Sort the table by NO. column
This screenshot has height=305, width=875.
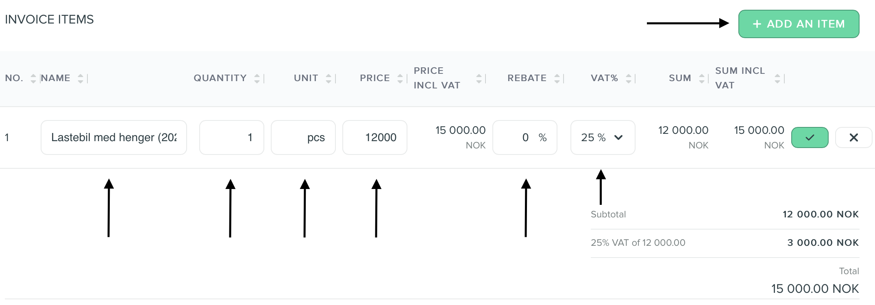point(33,78)
